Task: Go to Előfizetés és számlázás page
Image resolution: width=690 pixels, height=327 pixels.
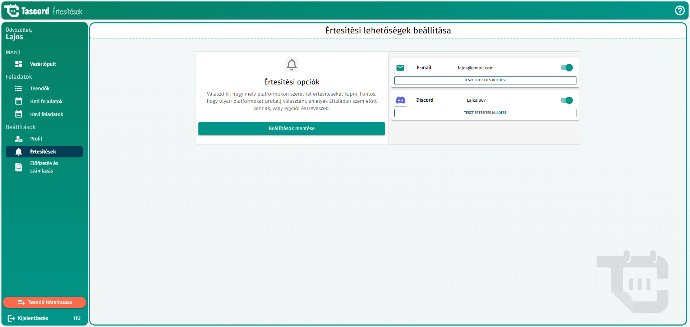Action: pos(44,167)
